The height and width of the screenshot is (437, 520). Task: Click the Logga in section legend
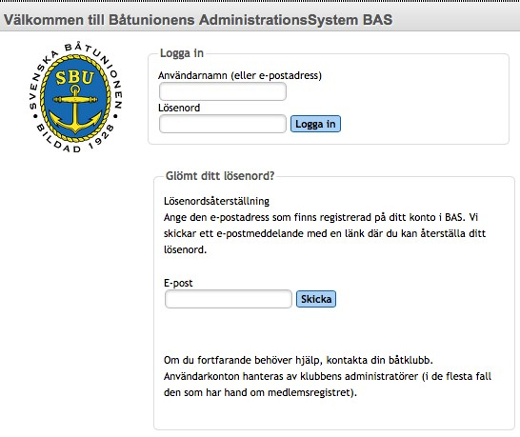[182, 53]
